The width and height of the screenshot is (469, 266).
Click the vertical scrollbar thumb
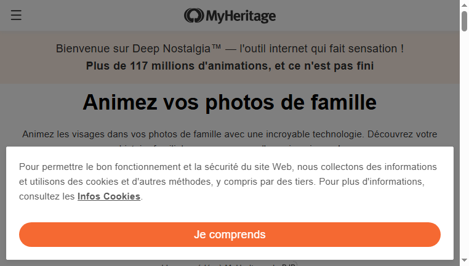point(464,21)
